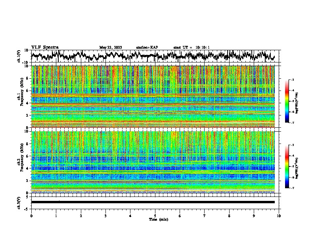Click the "8" kHz tick of ch.1 frequency axis

point(28,78)
